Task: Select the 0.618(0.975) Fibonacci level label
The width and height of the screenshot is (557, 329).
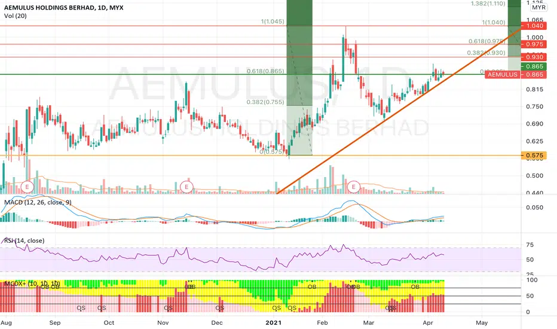Action: click(x=486, y=41)
